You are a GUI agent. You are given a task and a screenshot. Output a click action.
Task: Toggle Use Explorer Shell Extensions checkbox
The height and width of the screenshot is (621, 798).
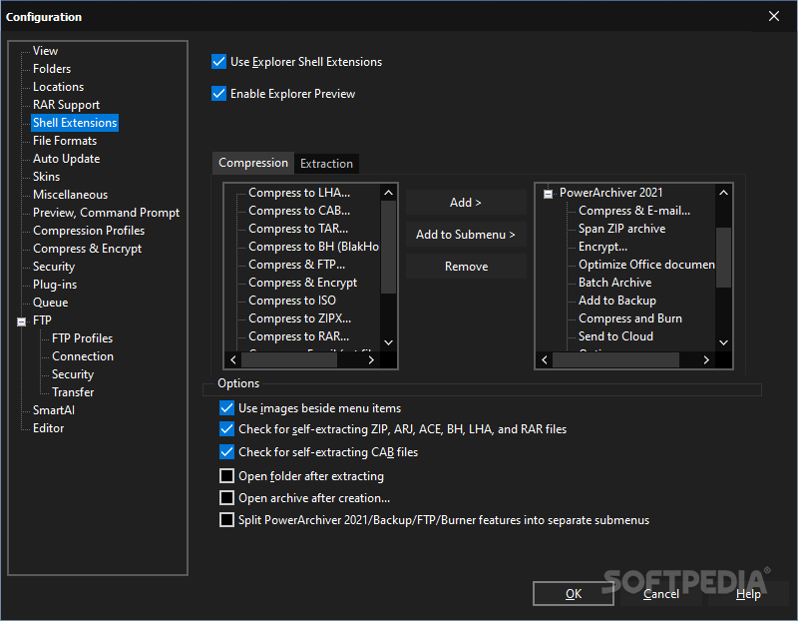(x=218, y=62)
